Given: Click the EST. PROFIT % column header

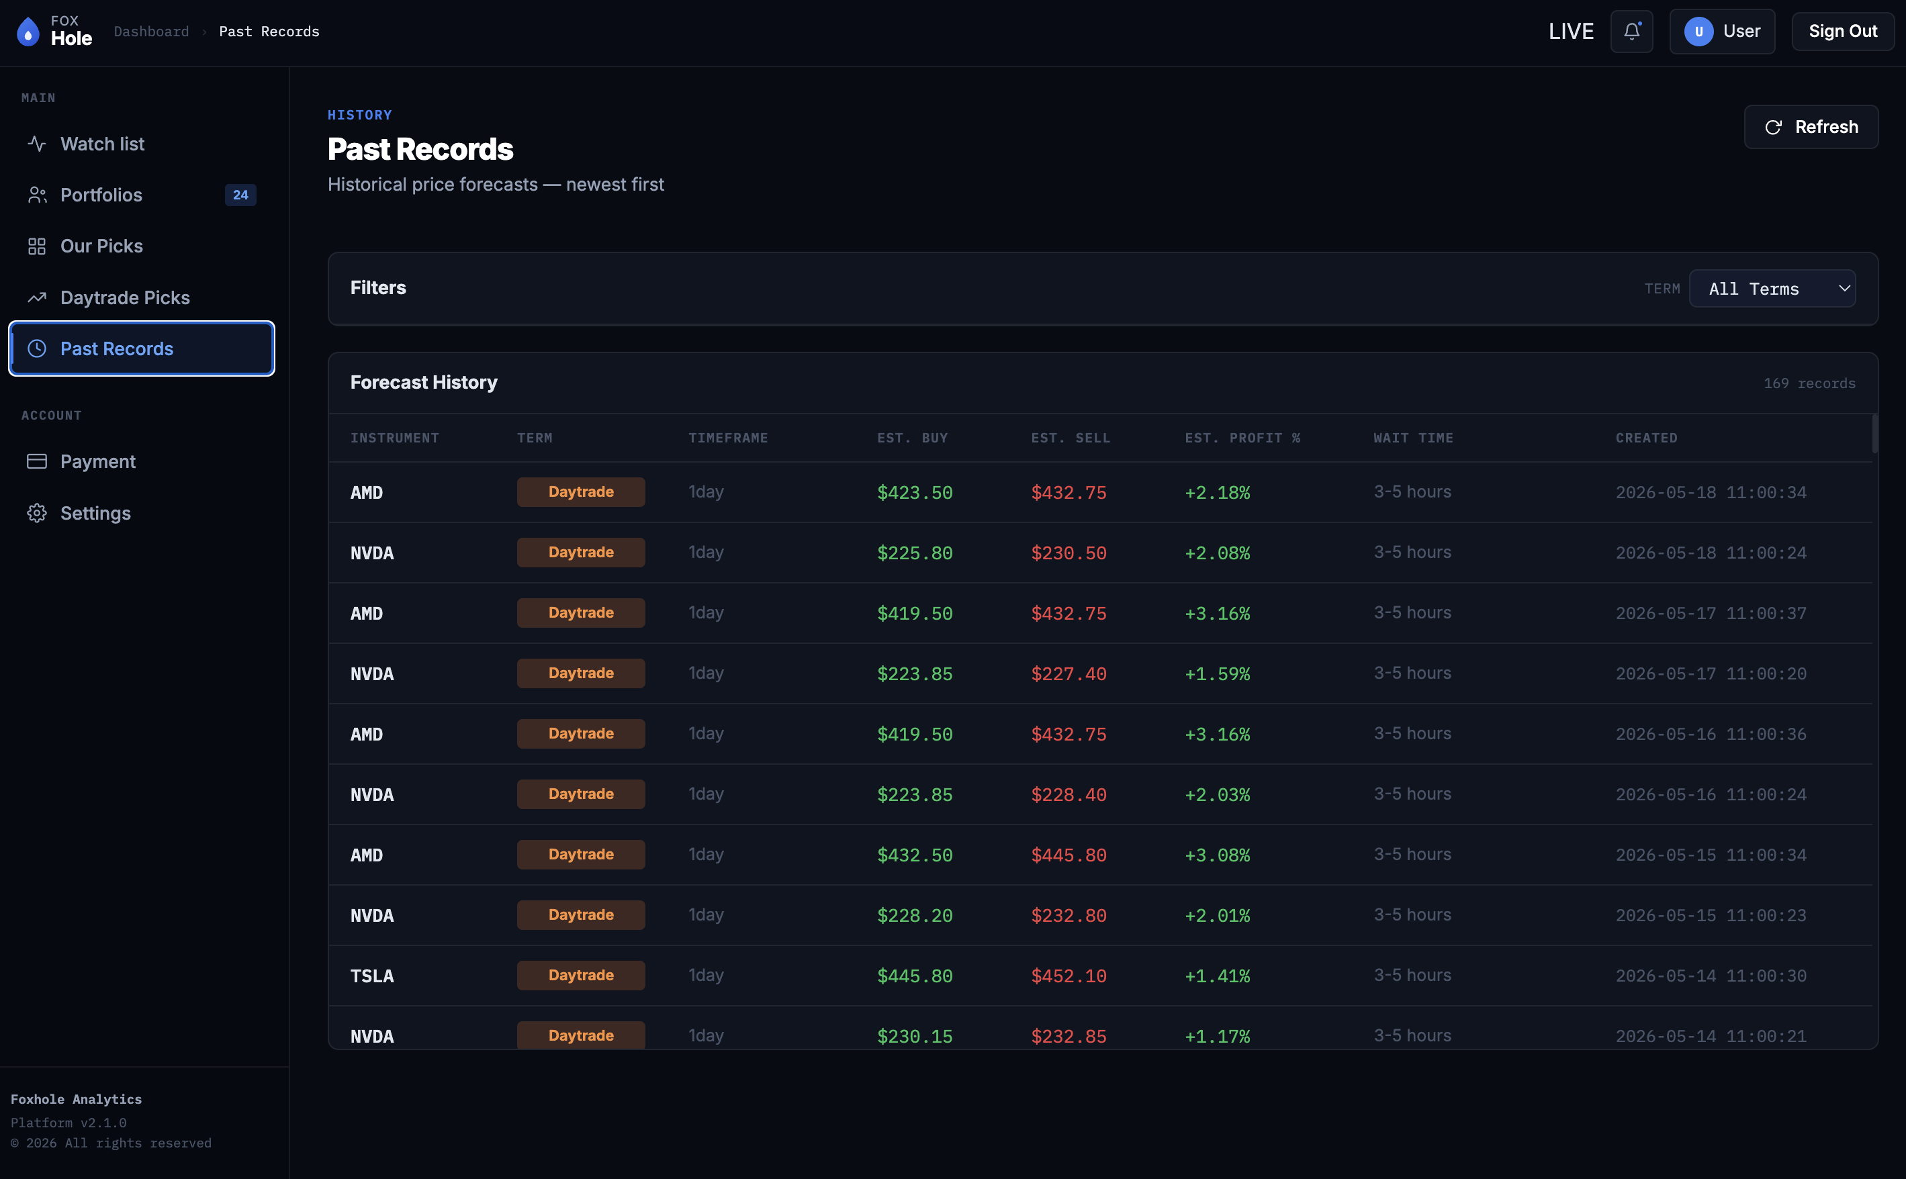Looking at the screenshot, I should pyautogui.click(x=1242, y=438).
